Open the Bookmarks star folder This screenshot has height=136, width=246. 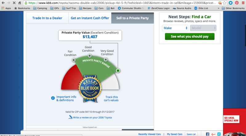pyautogui.click(x=22, y=8)
